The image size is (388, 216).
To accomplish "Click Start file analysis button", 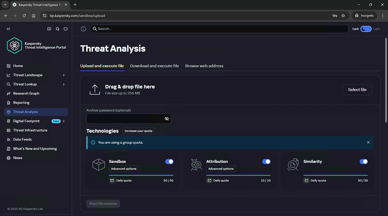I will 103,204.
